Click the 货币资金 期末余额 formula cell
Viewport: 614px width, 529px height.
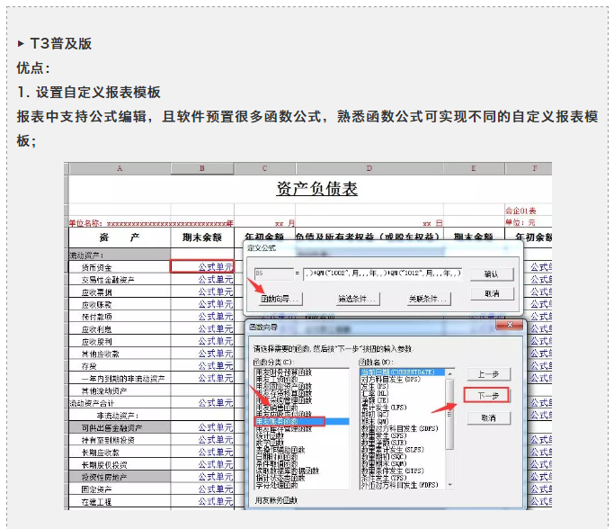point(202,267)
